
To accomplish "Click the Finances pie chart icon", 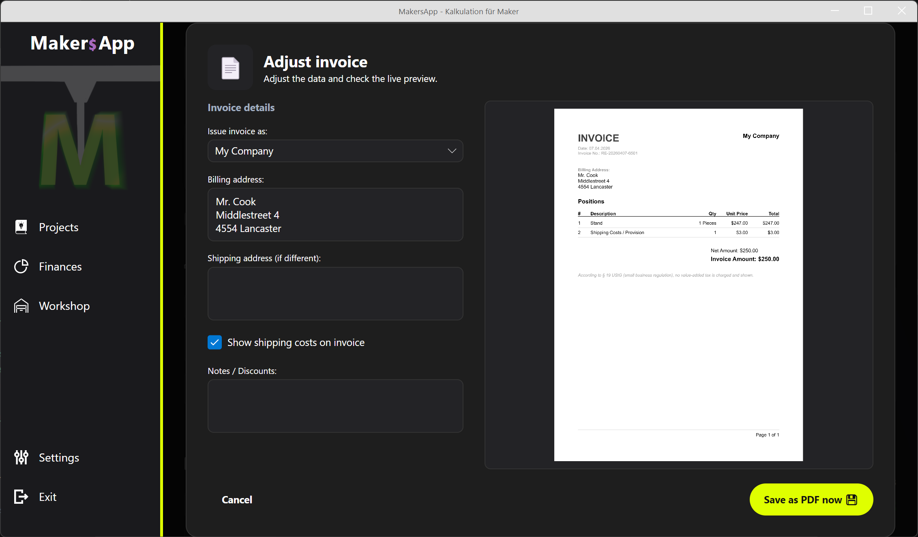I will tap(21, 266).
